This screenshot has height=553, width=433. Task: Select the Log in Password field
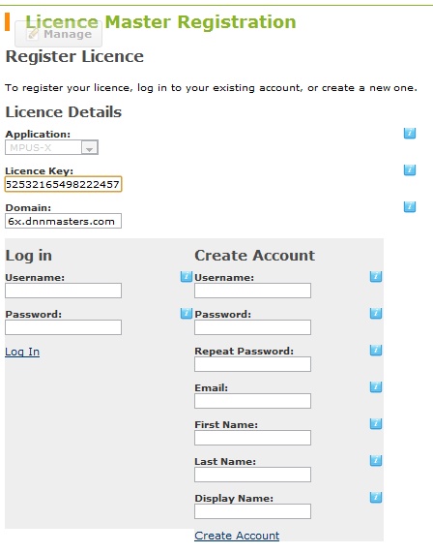pyautogui.click(x=64, y=327)
